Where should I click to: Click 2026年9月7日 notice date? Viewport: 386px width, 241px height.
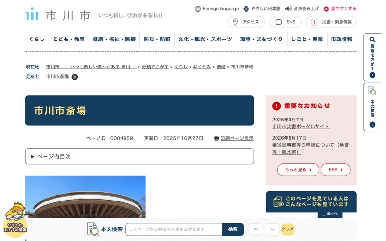pos(288,120)
